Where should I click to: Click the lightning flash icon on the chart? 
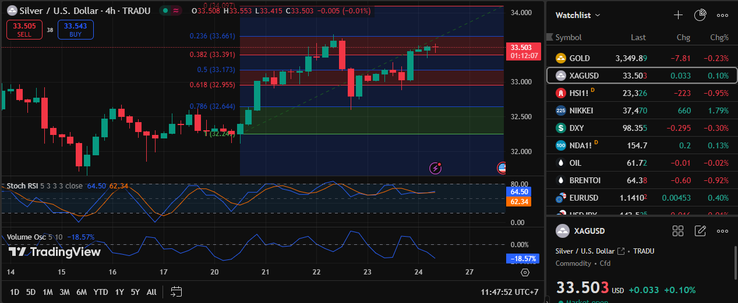[436, 168]
